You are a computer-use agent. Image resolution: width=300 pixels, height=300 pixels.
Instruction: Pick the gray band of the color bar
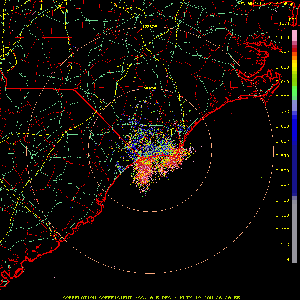[294, 232]
